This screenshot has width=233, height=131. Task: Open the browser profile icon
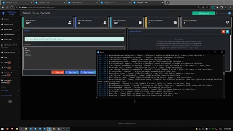point(226,7)
